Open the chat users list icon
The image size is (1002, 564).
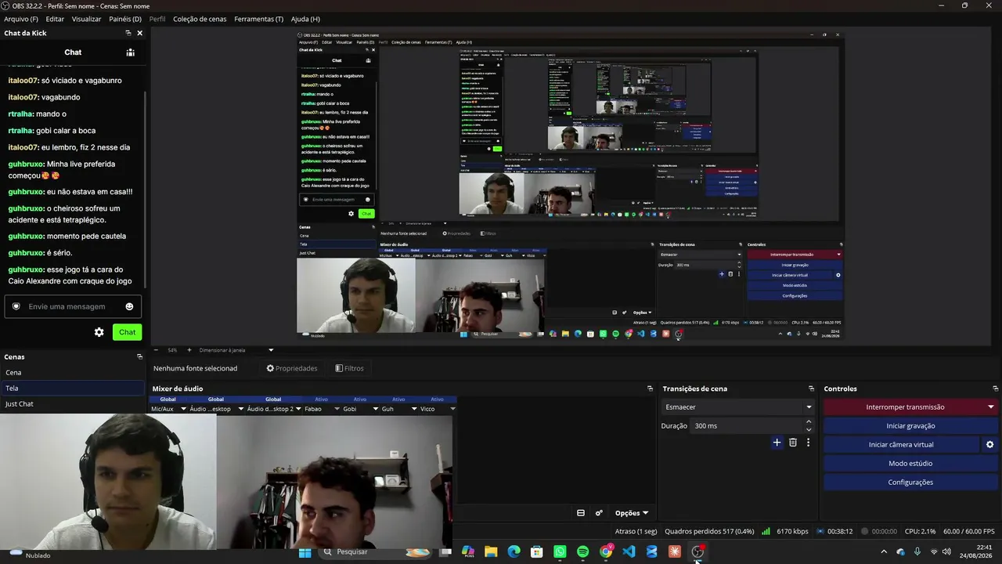tap(131, 52)
